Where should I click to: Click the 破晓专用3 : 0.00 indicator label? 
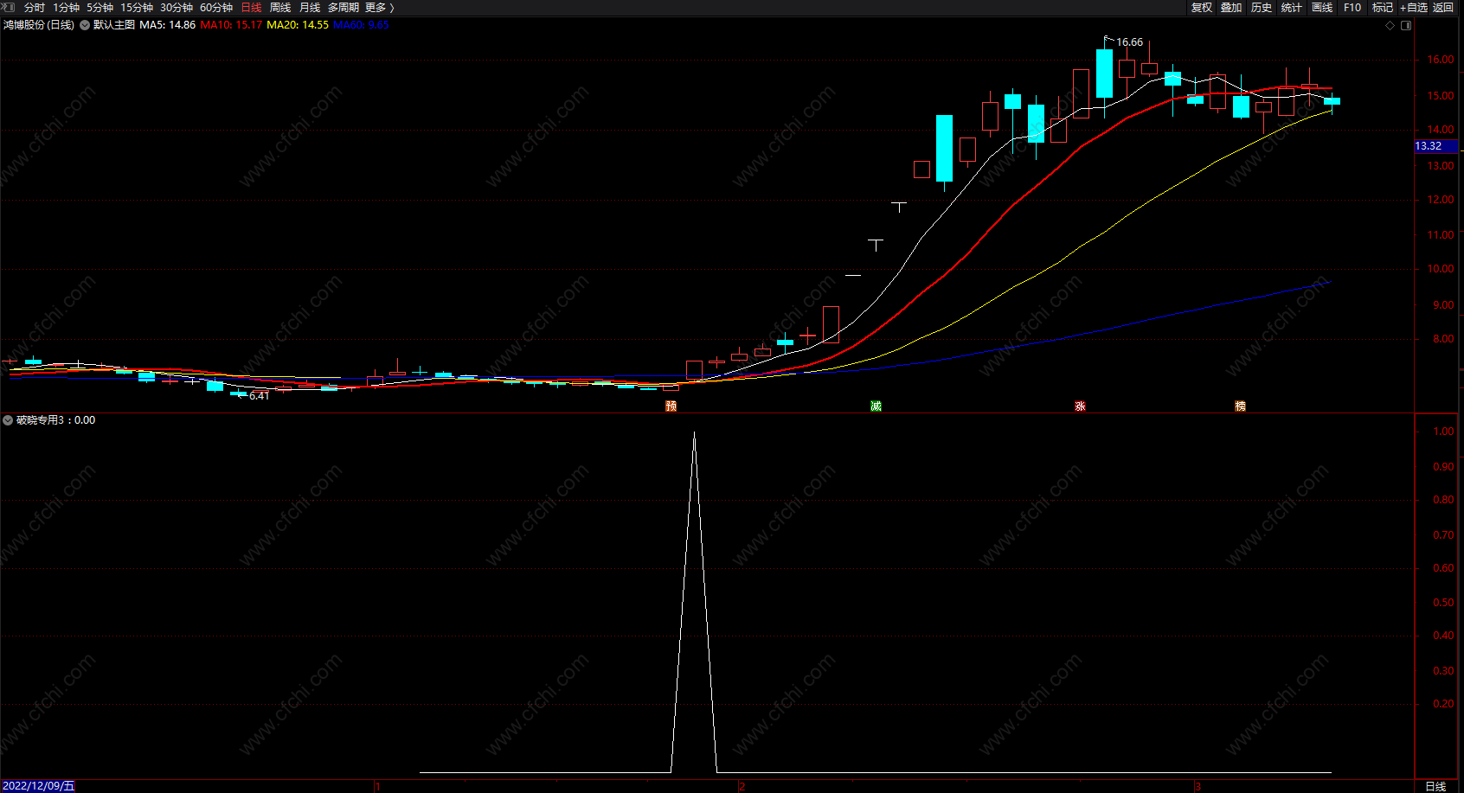[55, 420]
